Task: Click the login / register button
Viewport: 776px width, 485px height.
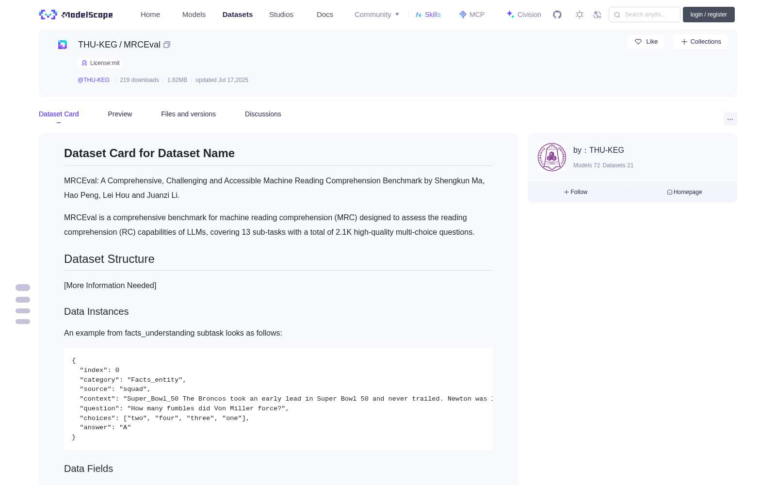Action: pyautogui.click(x=709, y=15)
